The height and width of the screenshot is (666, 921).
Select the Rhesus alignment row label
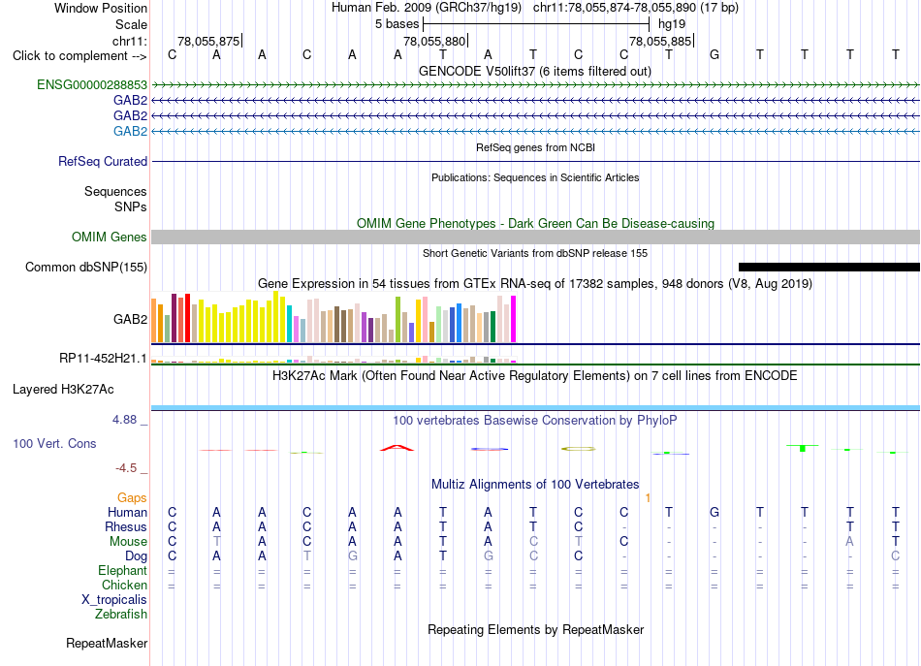click(126, 526)
